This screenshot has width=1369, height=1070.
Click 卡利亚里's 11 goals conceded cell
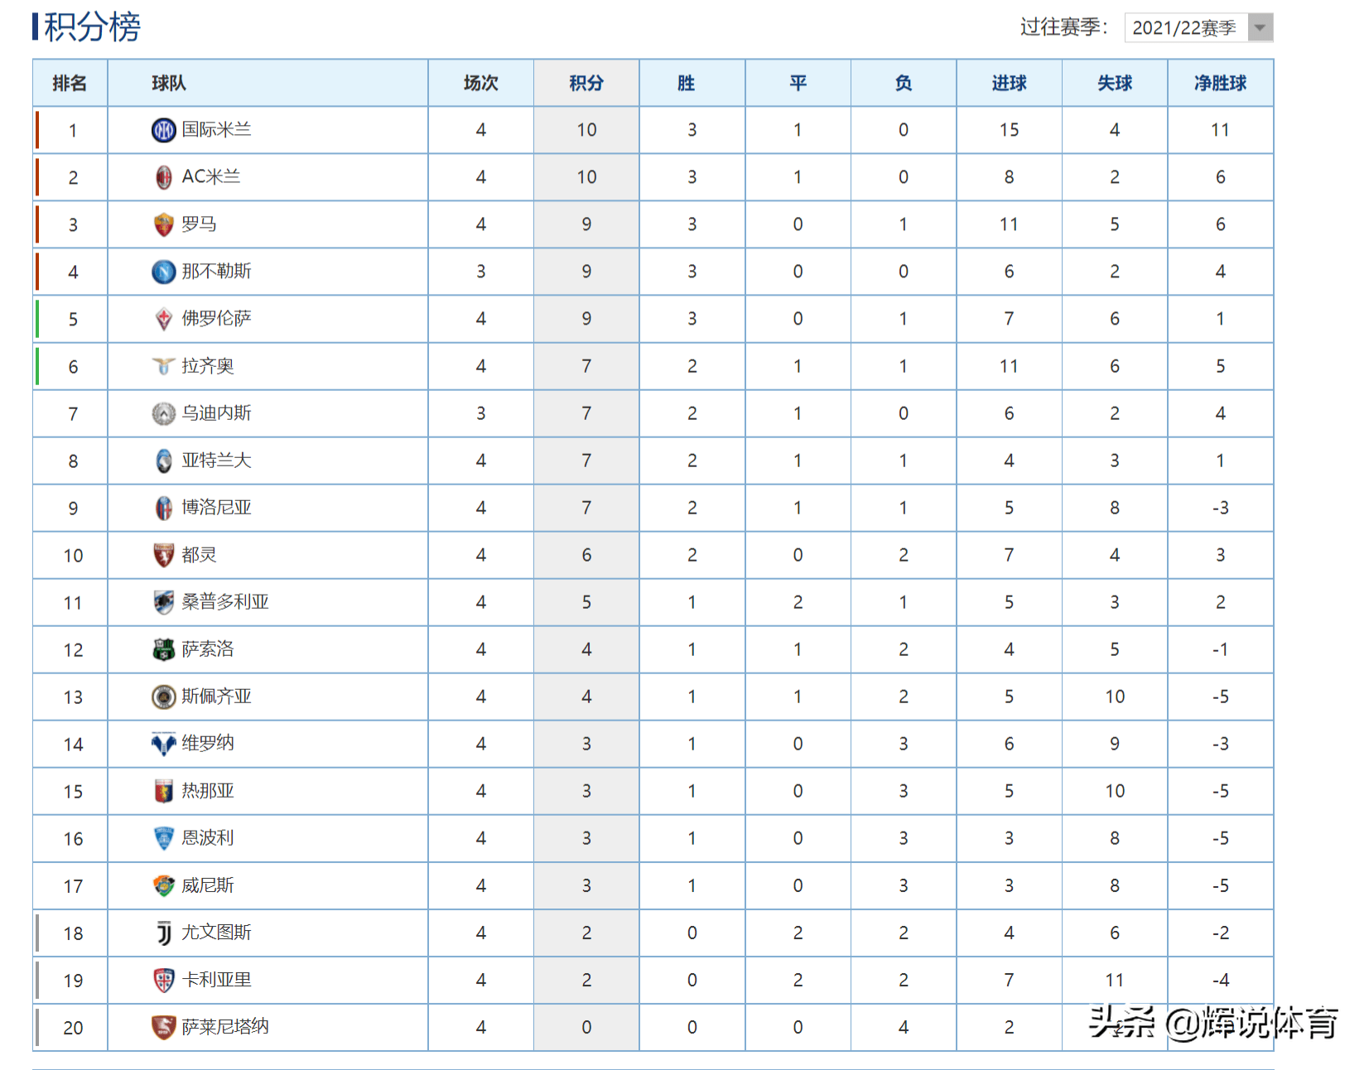coord(1115,981)
